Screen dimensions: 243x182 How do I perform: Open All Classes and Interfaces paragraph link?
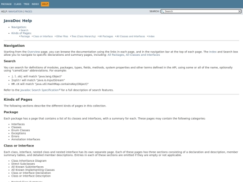coord(143,55)
